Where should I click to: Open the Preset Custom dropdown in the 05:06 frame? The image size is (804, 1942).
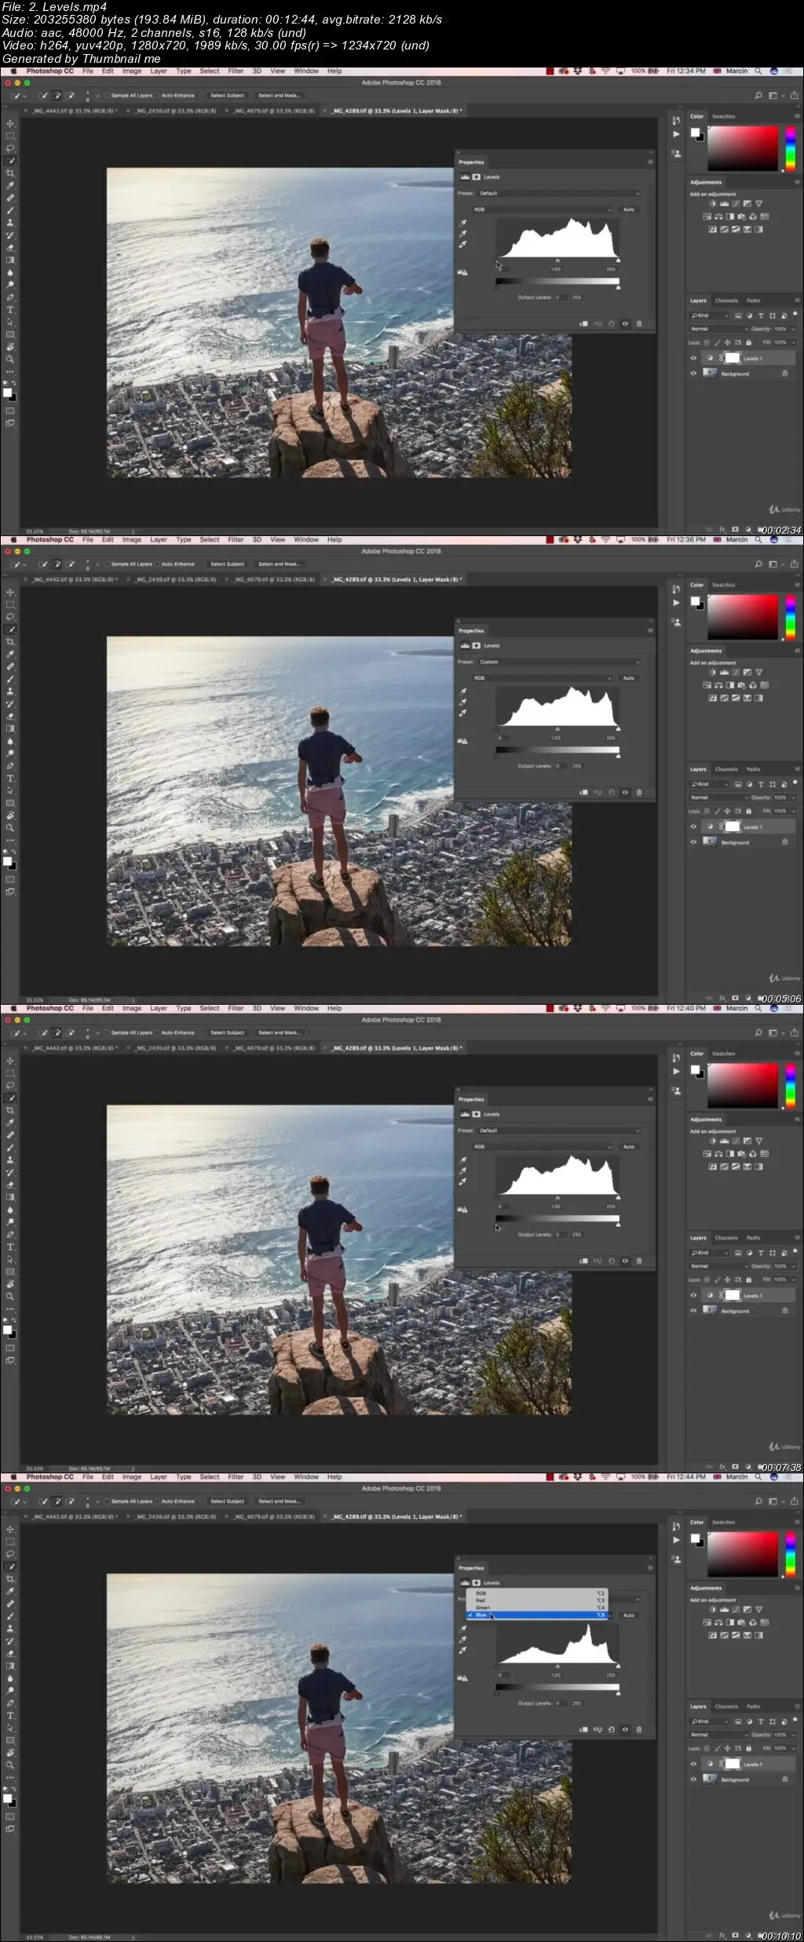(559, 662)
